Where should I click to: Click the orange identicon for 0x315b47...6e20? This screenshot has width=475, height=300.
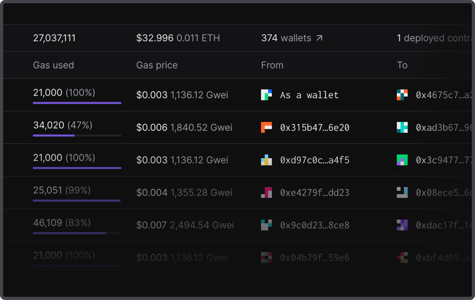[266, 128]
